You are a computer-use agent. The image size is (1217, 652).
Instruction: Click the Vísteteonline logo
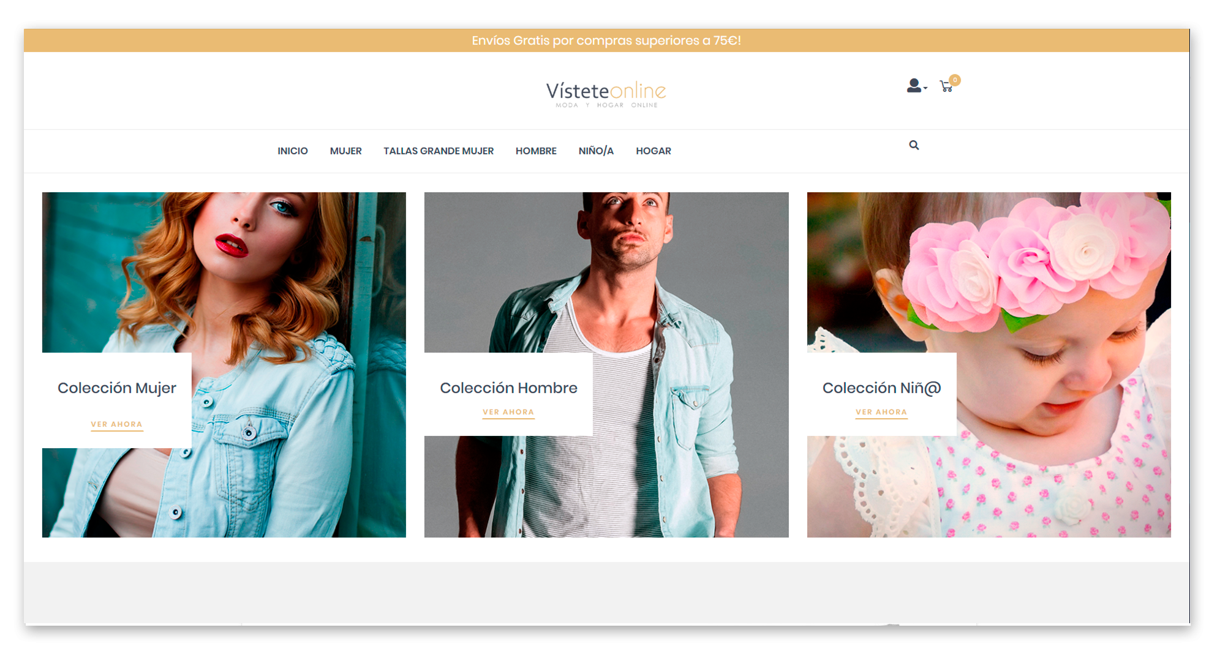(606, 94)
